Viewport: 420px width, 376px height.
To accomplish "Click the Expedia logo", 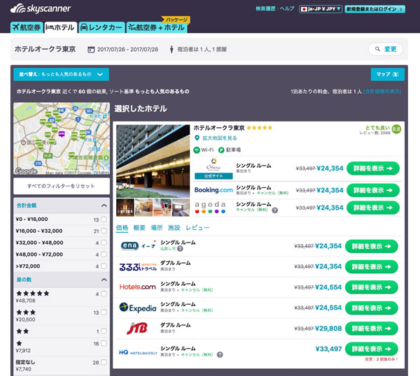I will click(x=138, y=308).
